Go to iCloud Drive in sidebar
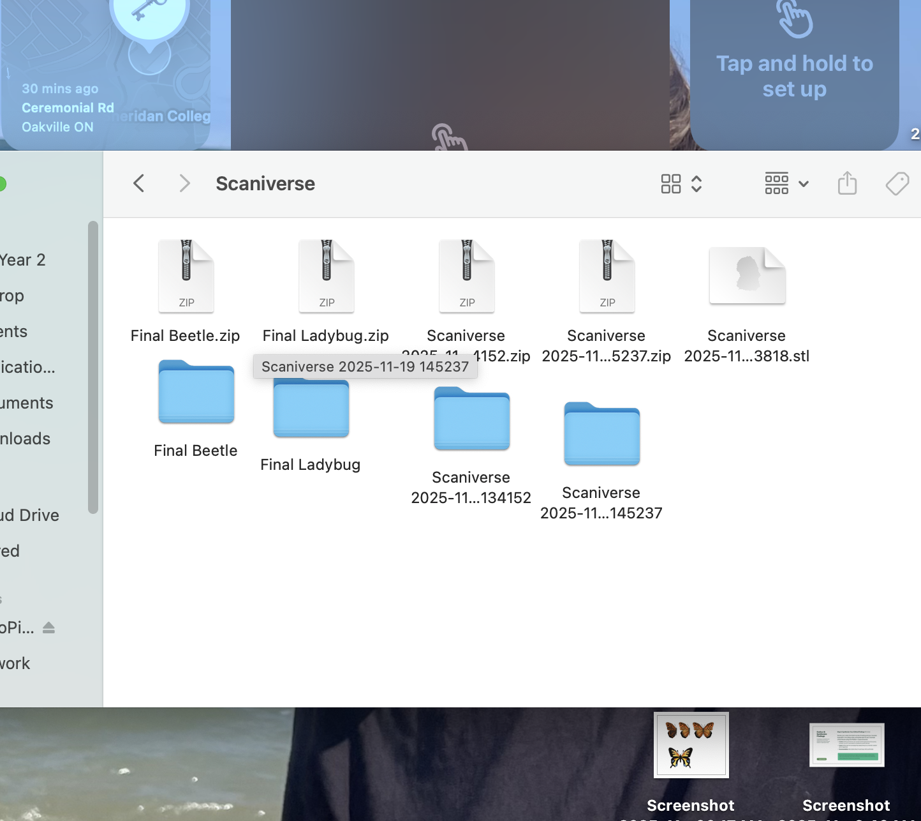 [x=30, y=515]
